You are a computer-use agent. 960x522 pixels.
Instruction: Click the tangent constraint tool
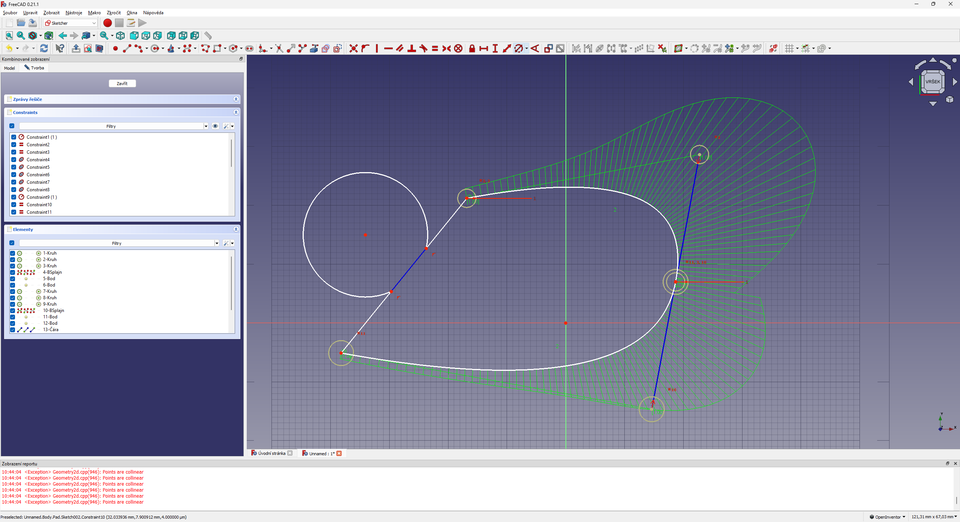(423, 48)
